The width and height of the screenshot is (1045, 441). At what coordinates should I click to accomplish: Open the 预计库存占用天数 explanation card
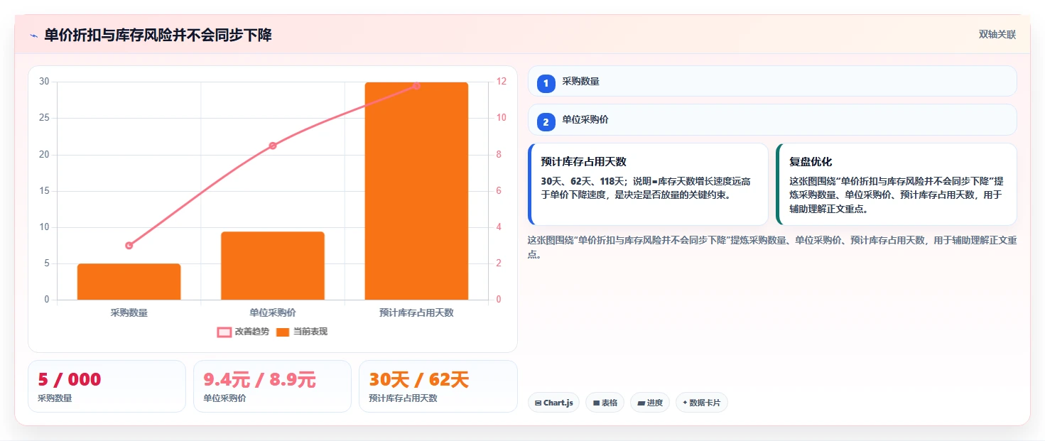[x=648, y=184]
